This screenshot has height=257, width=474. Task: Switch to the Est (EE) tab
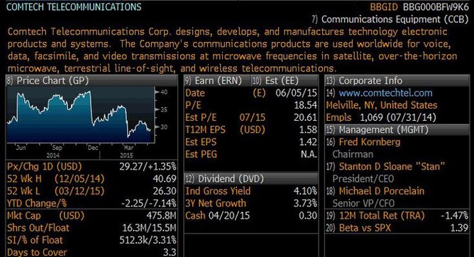tap(275, 81)
